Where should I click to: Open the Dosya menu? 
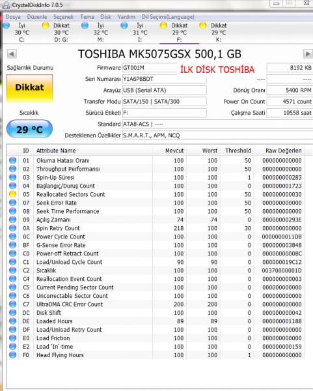pos(13,17)
